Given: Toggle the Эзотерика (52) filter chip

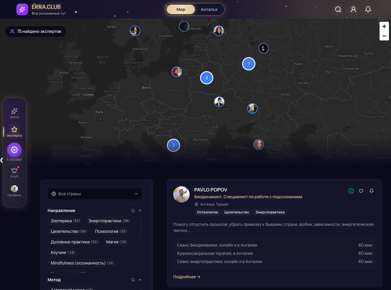Looking at the screenshot, I should tap(65, 221).
